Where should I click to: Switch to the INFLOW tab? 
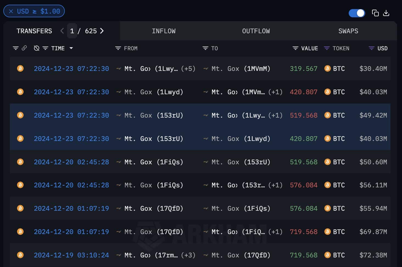point(164,31)
